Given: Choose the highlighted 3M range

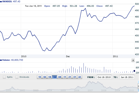Looking at the screenshot, I should 54,77.
